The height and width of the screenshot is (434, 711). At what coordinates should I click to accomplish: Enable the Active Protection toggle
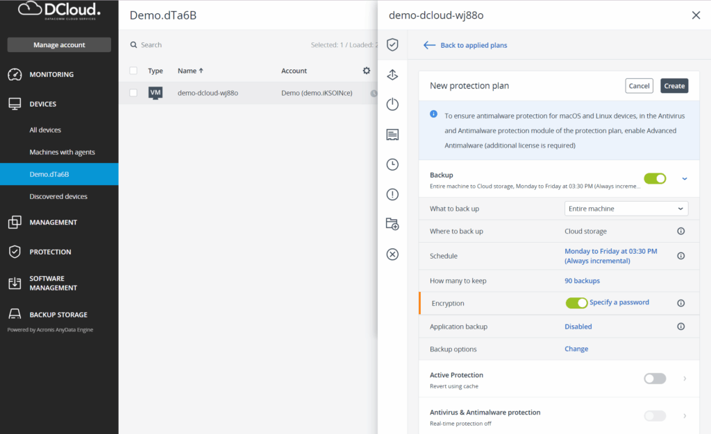[x=655, y=379]
